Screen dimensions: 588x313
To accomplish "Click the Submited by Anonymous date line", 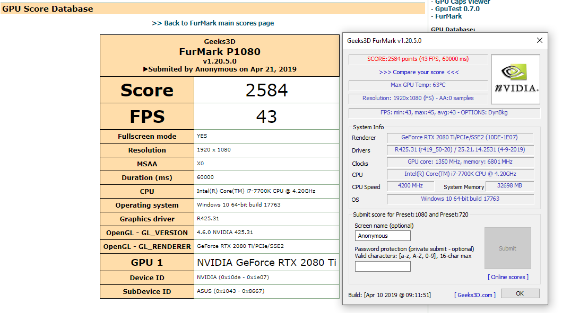I will coord(220,69).
